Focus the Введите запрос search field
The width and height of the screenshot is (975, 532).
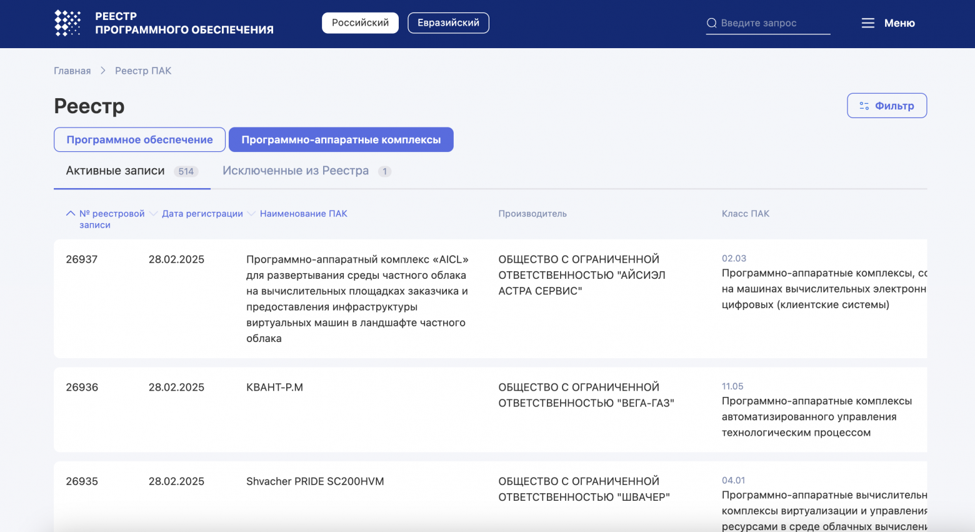click(x=768, y=23)
